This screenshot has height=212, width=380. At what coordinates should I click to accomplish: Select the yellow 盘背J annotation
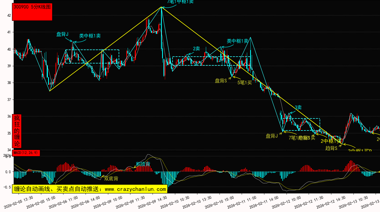click(272, 136)
